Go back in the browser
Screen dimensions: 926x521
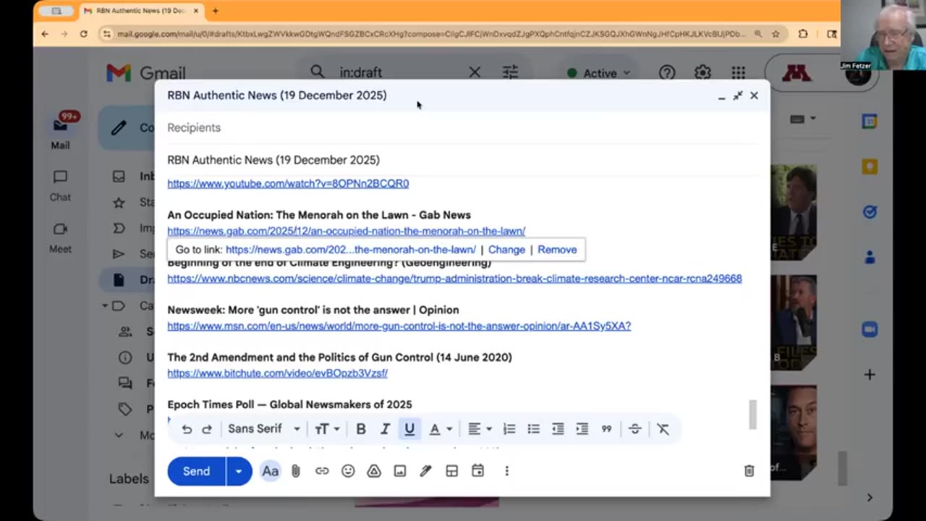pos(45,33)
